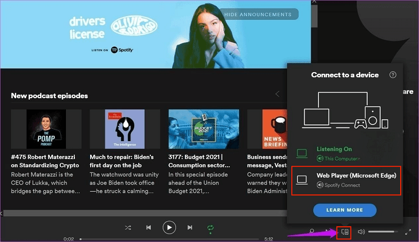Toggle shuffle playback

click(128, 228)
